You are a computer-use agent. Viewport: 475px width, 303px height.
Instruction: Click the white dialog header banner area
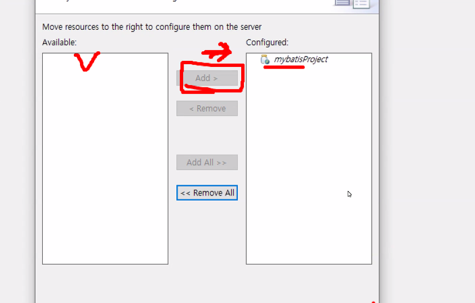click(182, 6)
